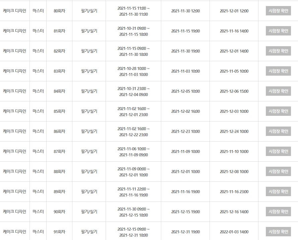The image size is (298, 240).
Task: Check exam venue for 89회차
Action: coord(278,191)
